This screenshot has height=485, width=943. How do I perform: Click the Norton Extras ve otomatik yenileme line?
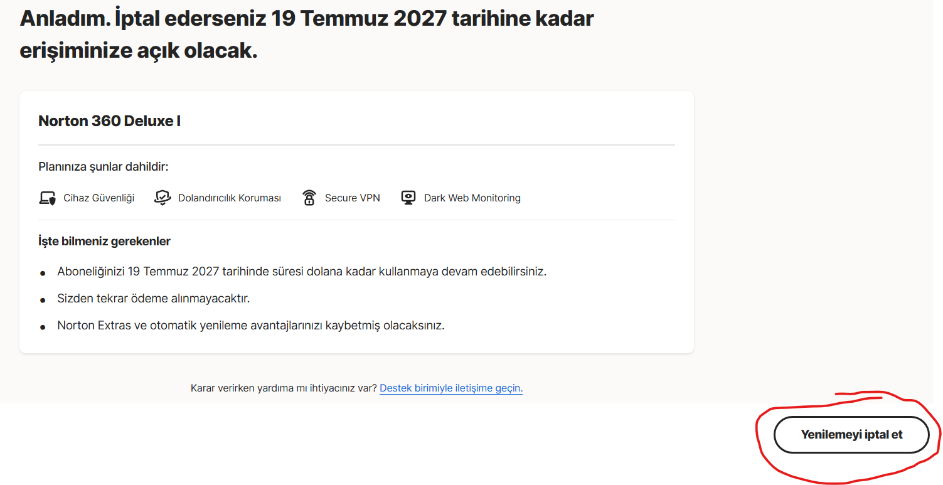pyautogui.click(x=251, y=326)
